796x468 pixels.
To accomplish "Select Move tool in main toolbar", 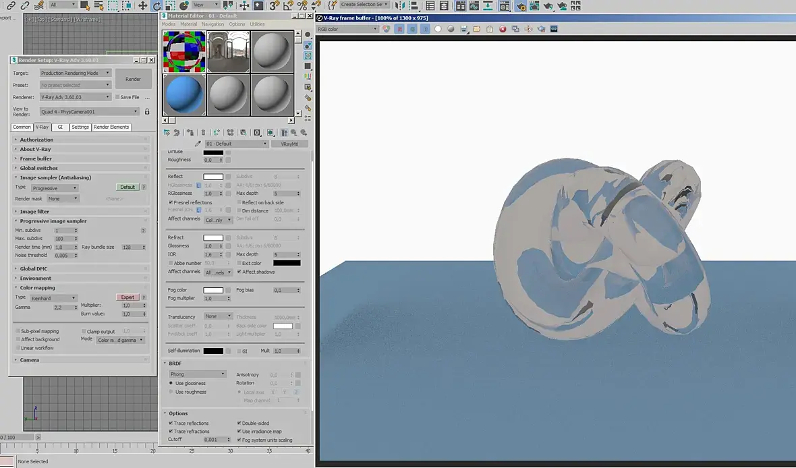I will pos(142,5).
